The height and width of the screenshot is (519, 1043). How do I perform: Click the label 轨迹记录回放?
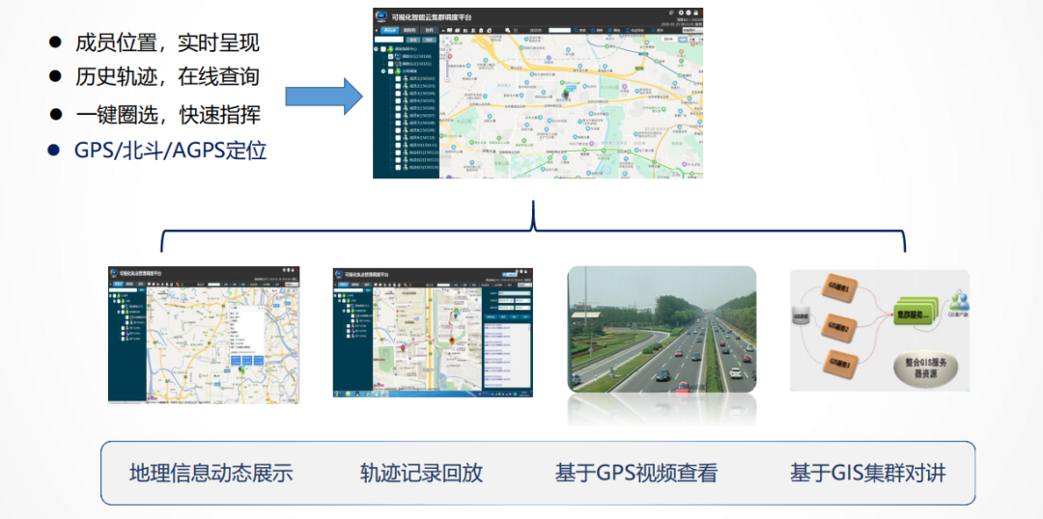pos(421,474)
